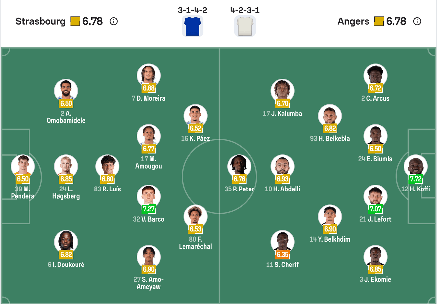Open the F. Lemaréchal name link

coord(195,243)
